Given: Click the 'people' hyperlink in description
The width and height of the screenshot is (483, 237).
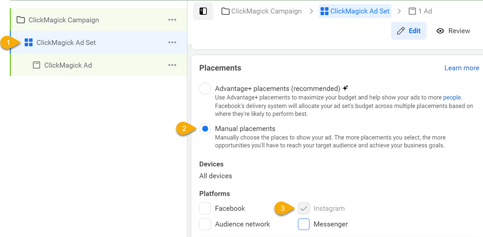Looking at the screenshot, I should coord(452,97).
